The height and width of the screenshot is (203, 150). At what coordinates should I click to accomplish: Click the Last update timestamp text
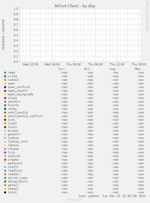pyautogui.click(x=112, y=196)
